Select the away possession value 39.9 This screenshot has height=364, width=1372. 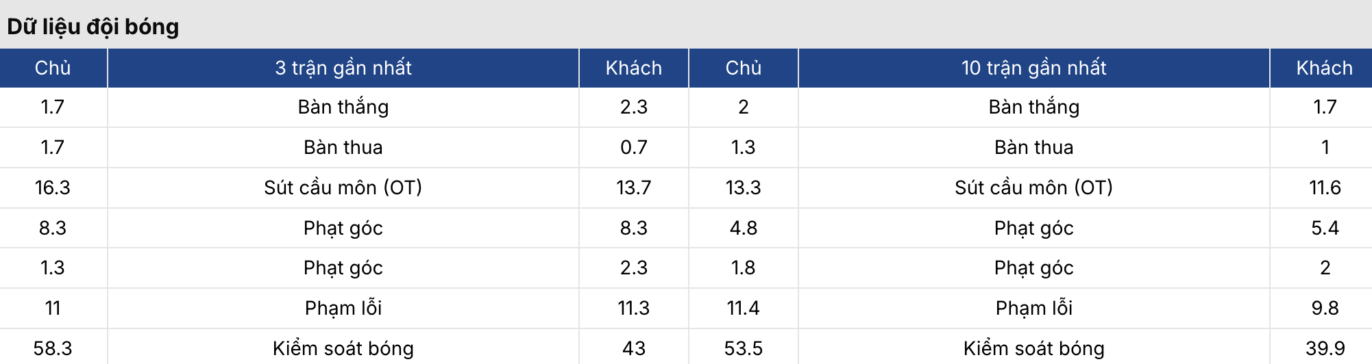tap(1324, 348)
